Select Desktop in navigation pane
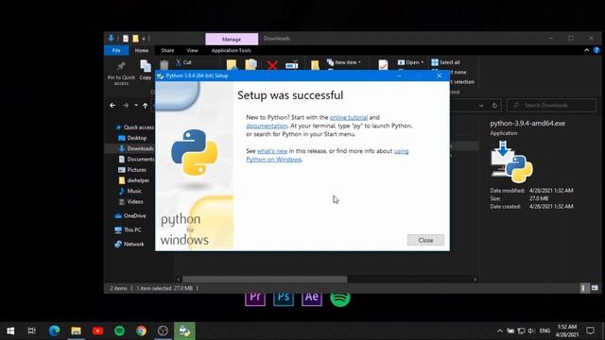 (x=132, y=138)
